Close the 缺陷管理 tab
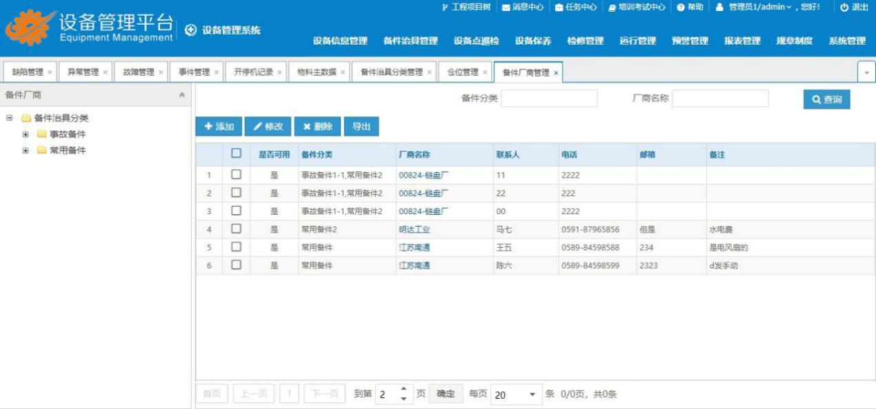This screenshot has width=876, height=409. click(x=50, y=72)
